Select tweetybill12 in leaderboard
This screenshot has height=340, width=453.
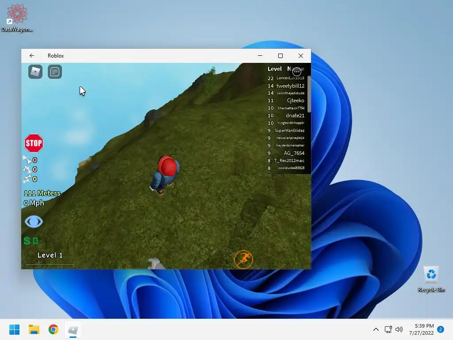point(290,86)
